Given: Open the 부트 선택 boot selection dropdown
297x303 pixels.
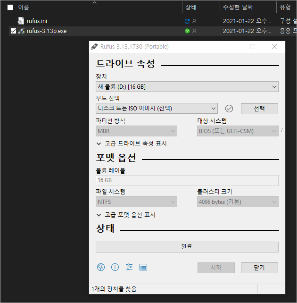Looking at the screenshot, I should coord(157,109).
